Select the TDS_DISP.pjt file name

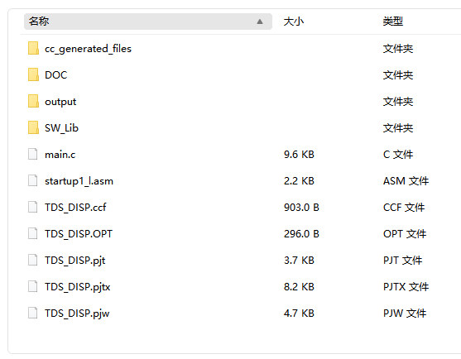coord(75,261)
